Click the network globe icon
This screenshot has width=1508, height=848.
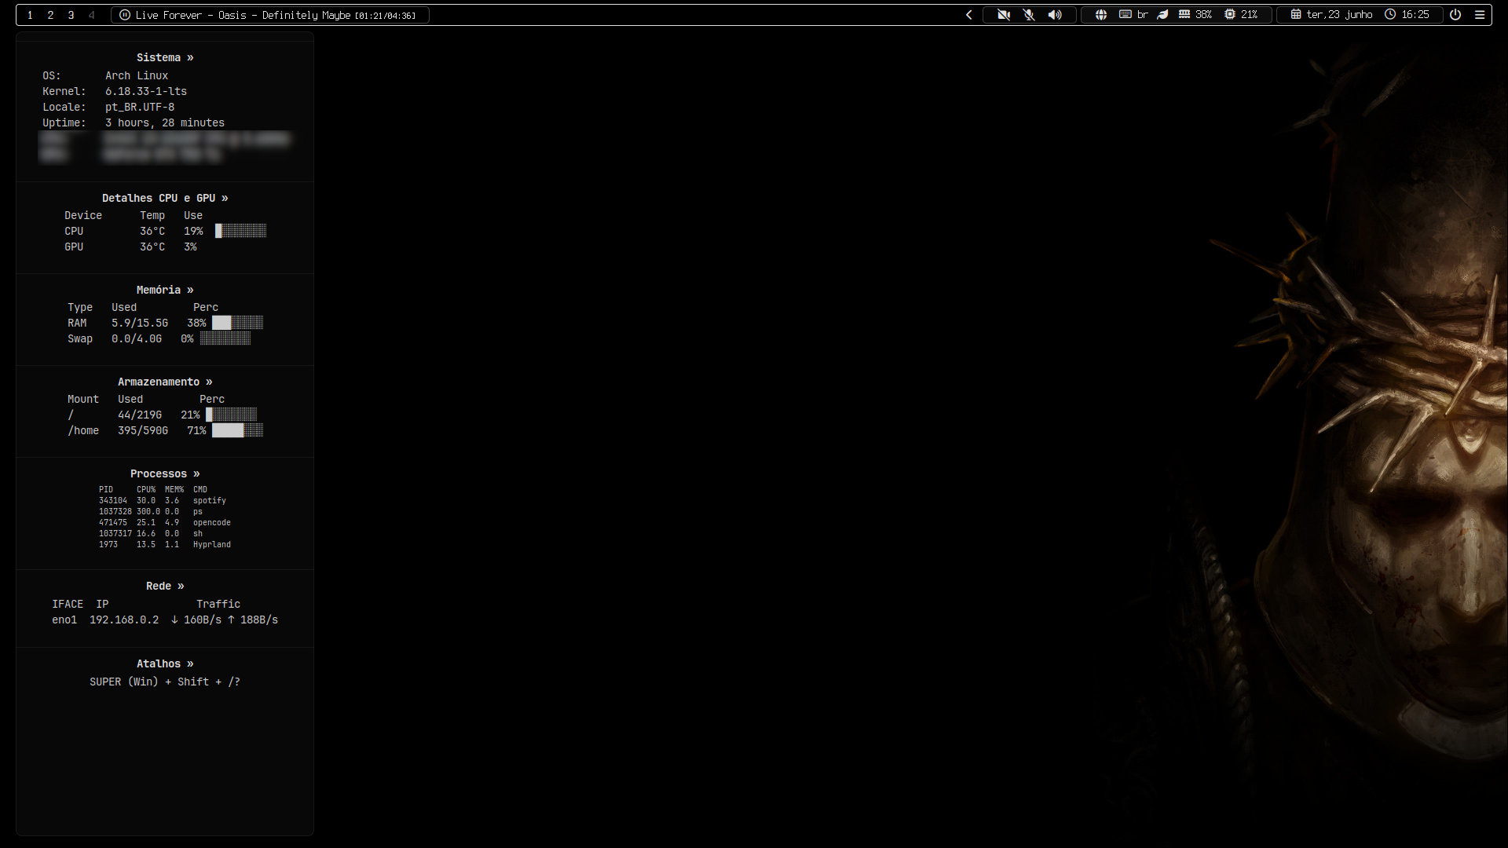[1101, 15]
